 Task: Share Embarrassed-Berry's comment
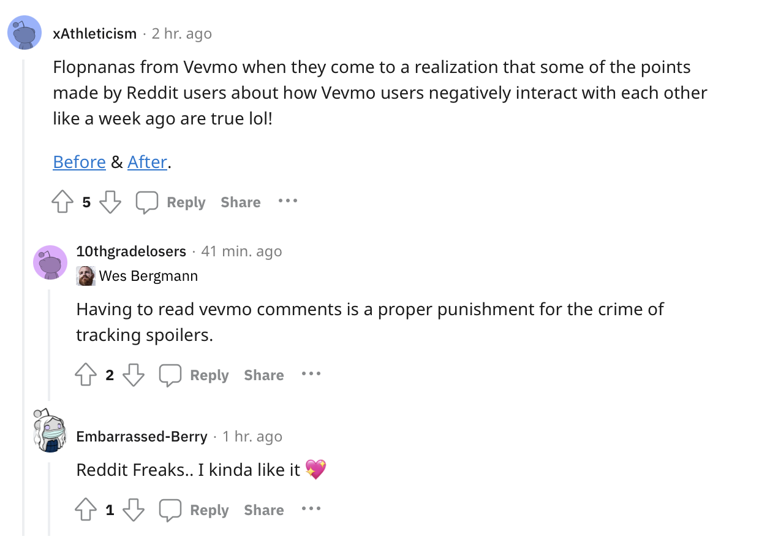(264, 510)
